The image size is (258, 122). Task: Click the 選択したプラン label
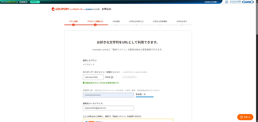coord(90,60)
